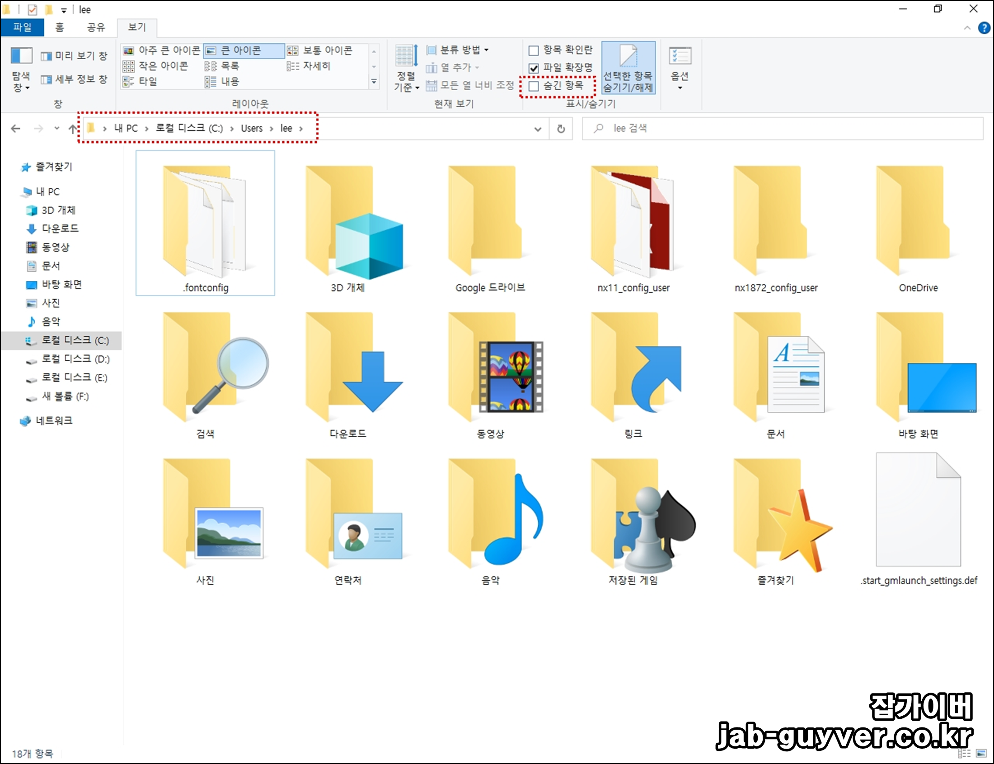The width and height of the screenshot is (994, 764).
Task: Switch to the Home (홈) ribbon tab
Action: point(60,27)
